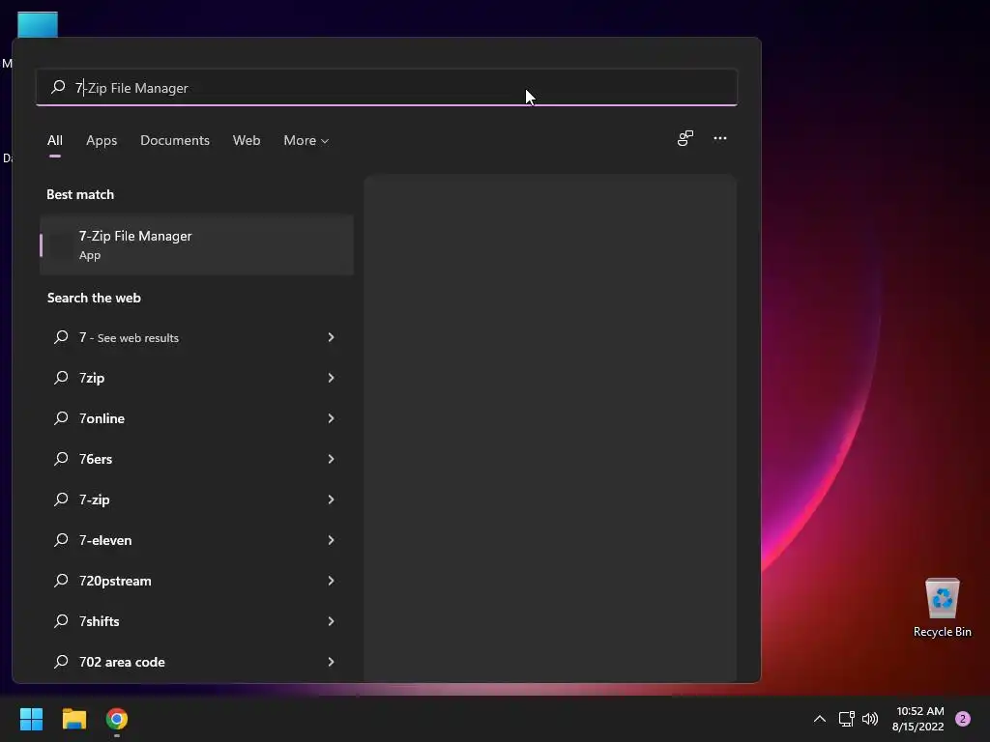Click the volume speaker icon
Viewport: 990px width, 742px height.
[x=870, y=719]
